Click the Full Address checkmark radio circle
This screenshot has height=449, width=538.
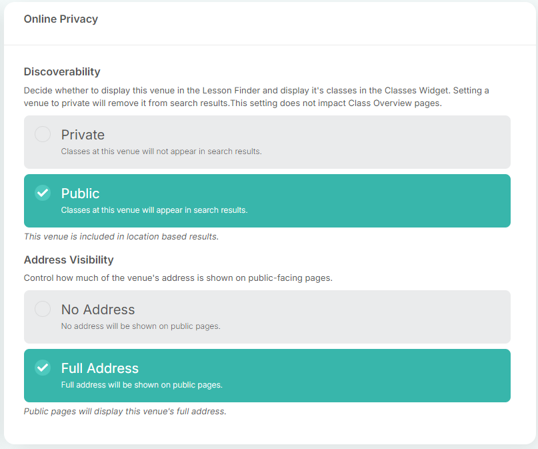pos(43,368)
